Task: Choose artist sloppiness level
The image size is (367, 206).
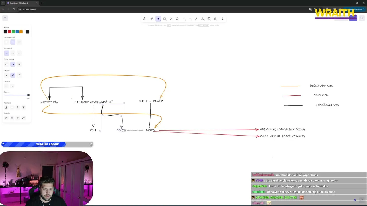Action: 13,64
